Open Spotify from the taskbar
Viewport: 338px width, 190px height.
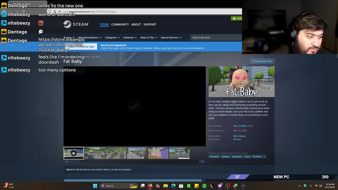click(x=204, y=186)
